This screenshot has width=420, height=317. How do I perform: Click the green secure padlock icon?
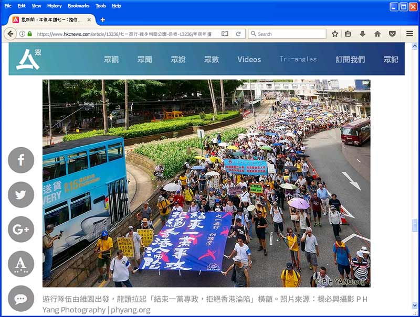(x=30, y=34)
